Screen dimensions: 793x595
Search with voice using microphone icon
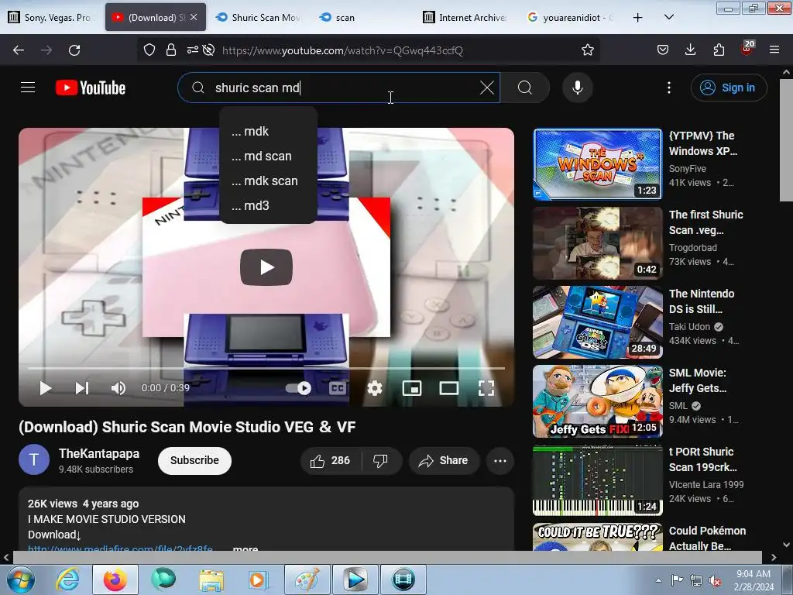click(577, 88)
